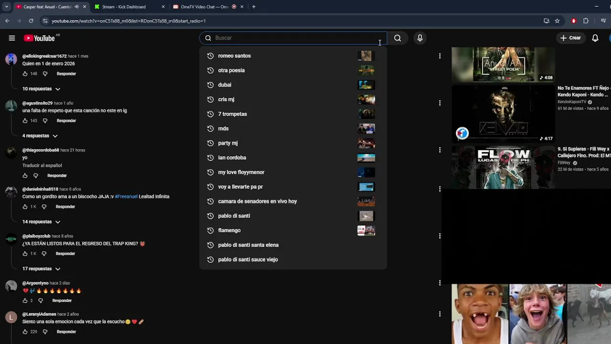Click history icon next to 'pablo di santi'
Image resolution: width=611 pixels, height=344 pixels.
tap(210, 216)
